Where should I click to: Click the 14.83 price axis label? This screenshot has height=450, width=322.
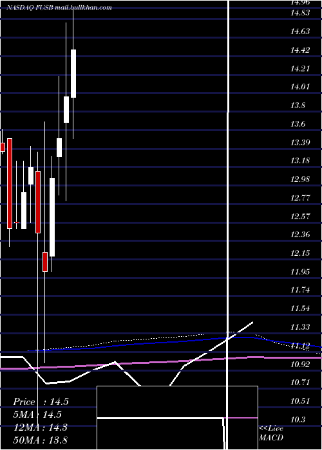point(300,13)
